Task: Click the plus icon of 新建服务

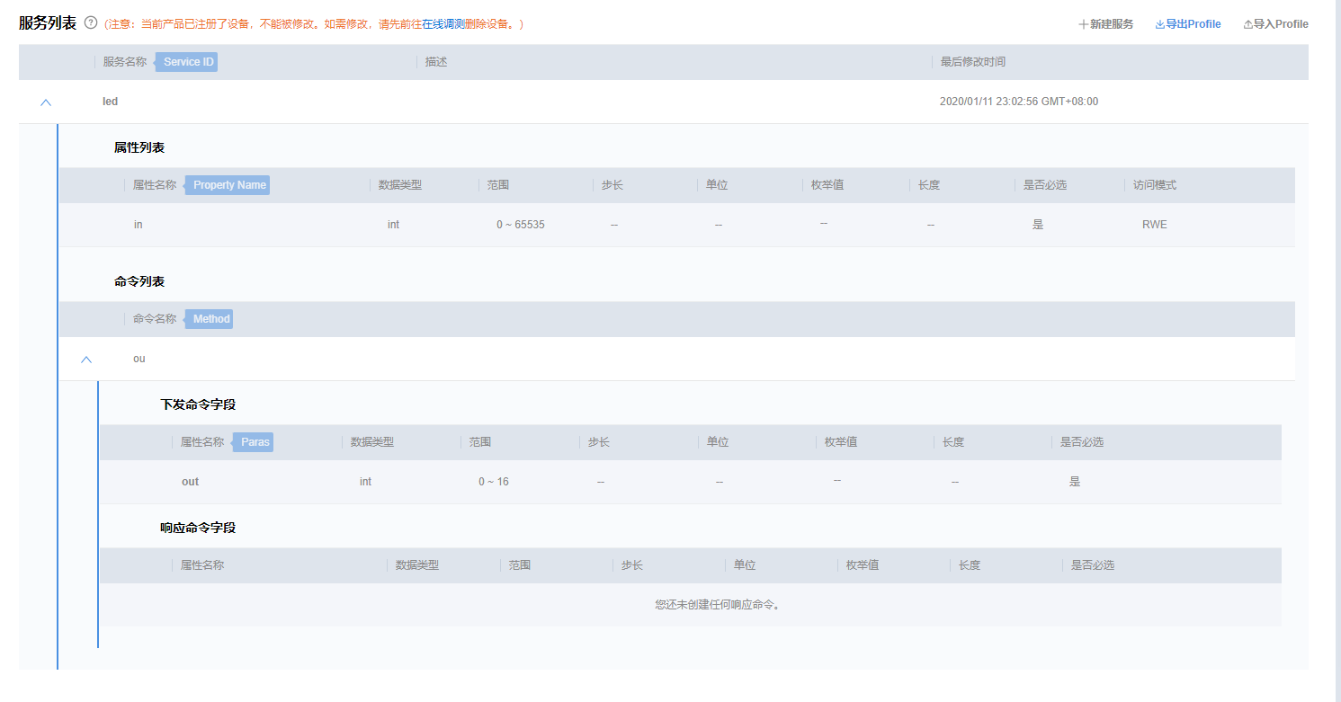Action: click(x=1084, y=24)
